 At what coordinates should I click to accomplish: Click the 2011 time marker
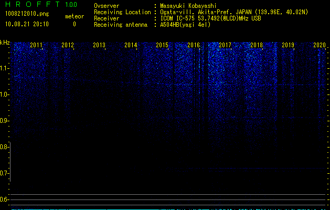pos(36,45)
